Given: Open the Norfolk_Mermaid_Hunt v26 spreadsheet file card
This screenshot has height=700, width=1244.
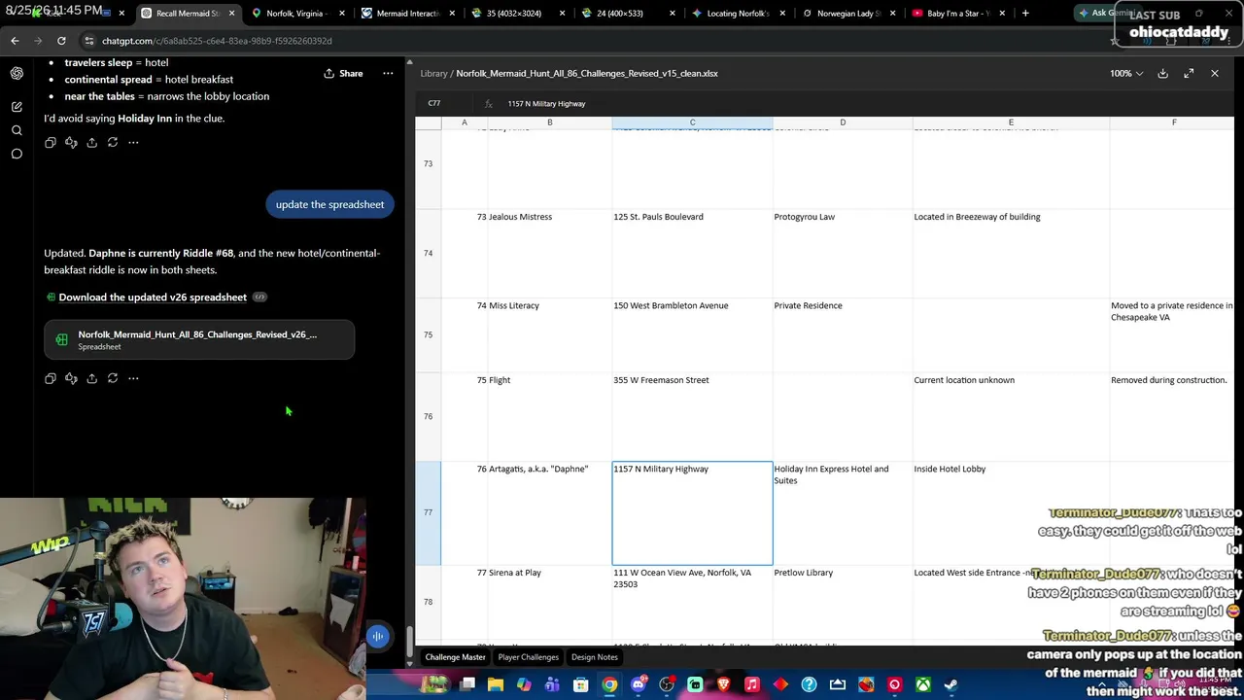Looking at the screenshot, I should pos(199,339).
